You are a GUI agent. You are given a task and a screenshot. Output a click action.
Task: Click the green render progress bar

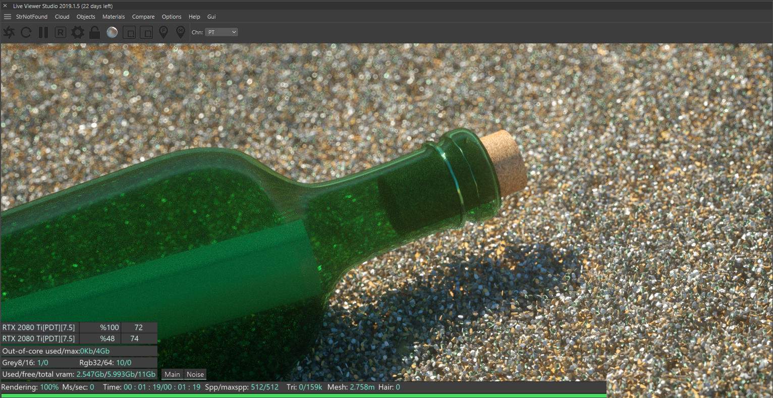(x=303, y=395)
